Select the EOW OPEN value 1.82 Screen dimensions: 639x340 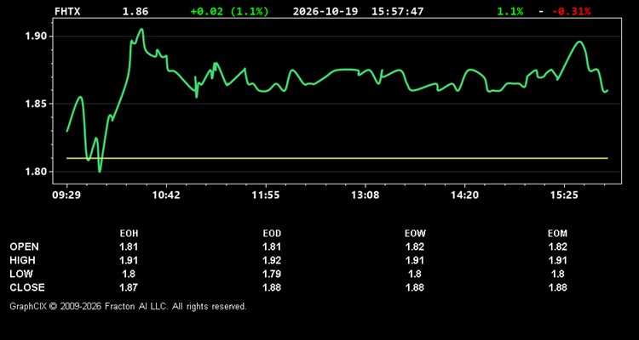tap(415, 246)
